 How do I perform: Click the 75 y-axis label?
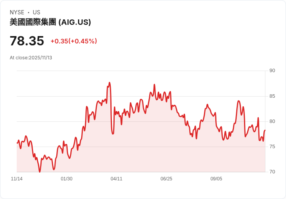pos(272,147)
